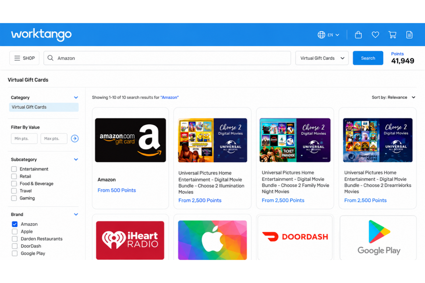Check the Darden Restaurants brand box
The width and height of the screenshot is (425, 283).
coord(15,239)
